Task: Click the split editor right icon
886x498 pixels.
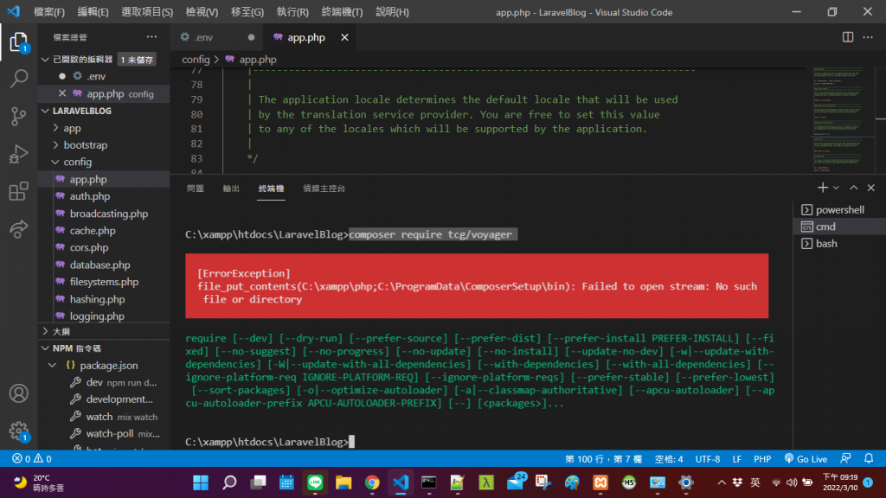Action: [848, 37]
